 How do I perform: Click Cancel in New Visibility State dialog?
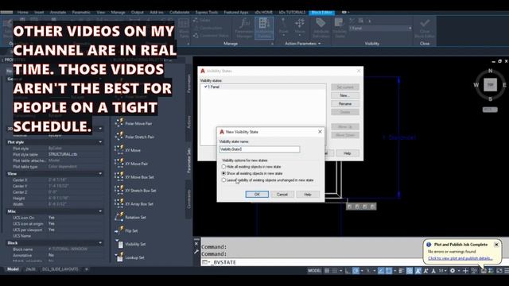tap(282, 194)
